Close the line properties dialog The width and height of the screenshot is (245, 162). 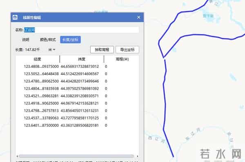[138, 17]
